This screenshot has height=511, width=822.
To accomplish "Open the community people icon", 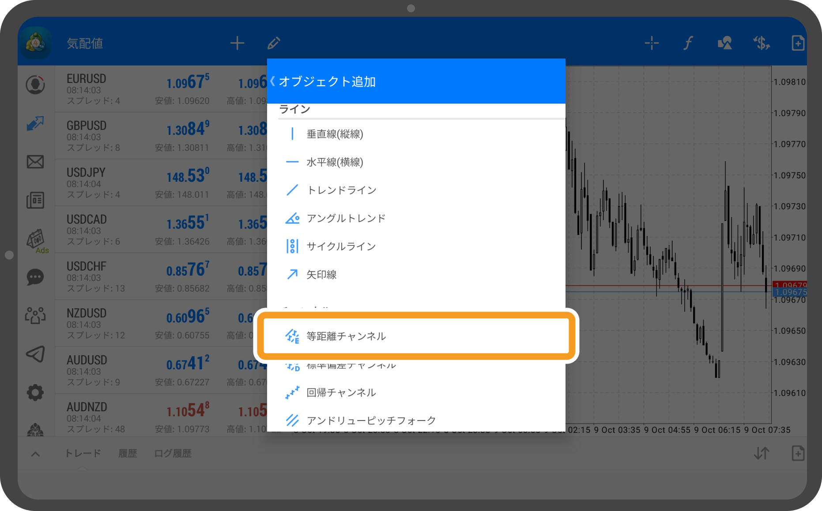I will coord(35,316).
